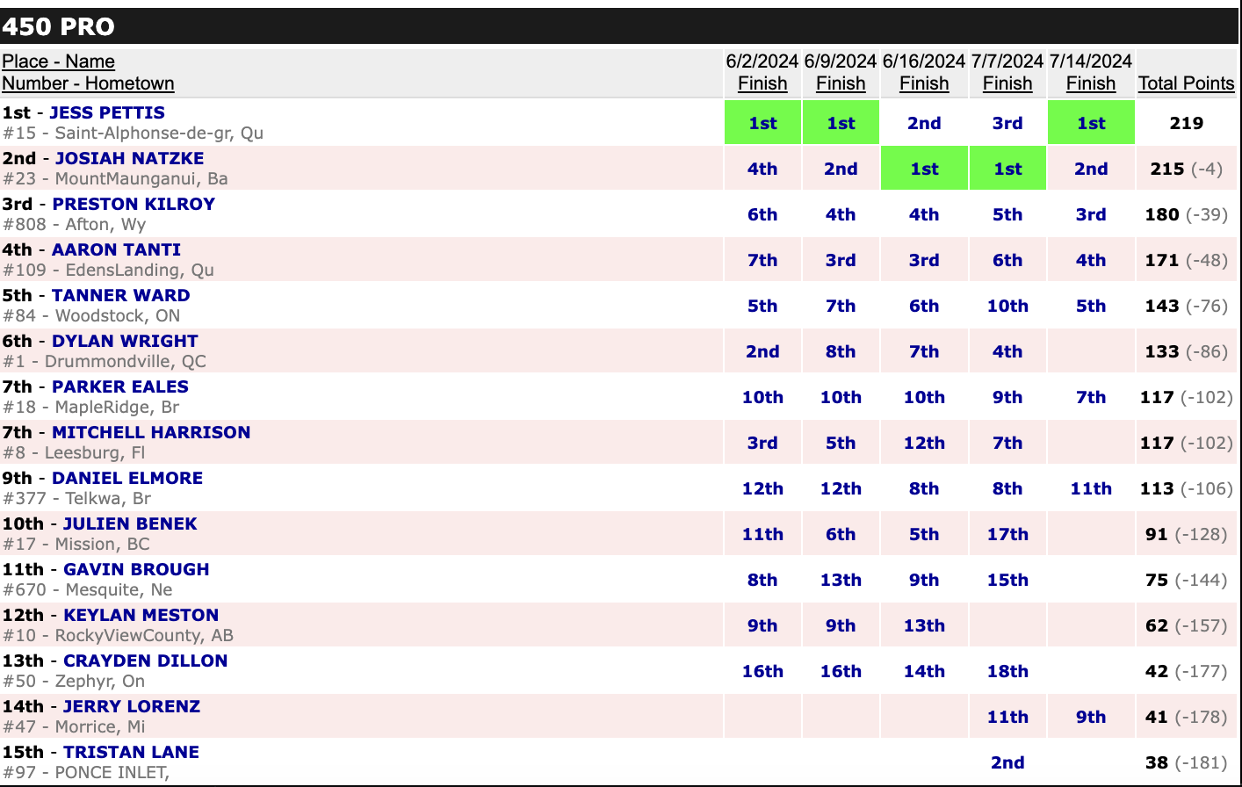1242x787 pixels.
Task: Open Jess Pettis rider profile link
Action: pos(107,112)
